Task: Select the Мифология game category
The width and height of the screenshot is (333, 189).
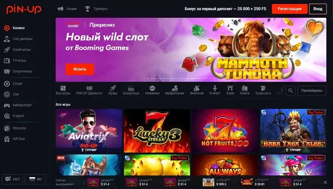Action: [174, 90]
